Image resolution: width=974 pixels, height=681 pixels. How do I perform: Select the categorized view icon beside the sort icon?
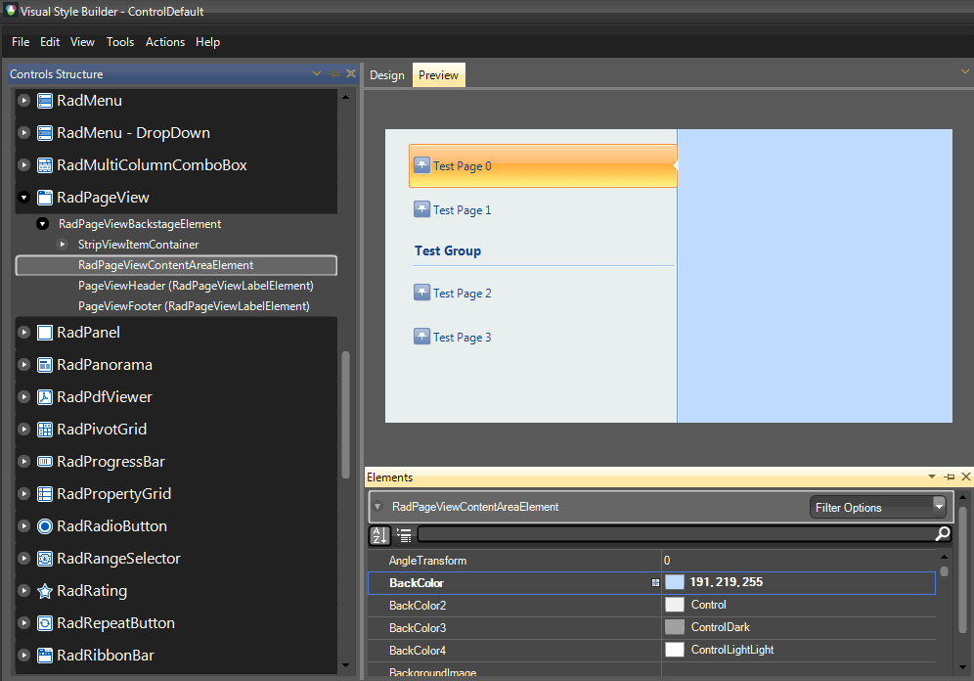click(403, 535)
